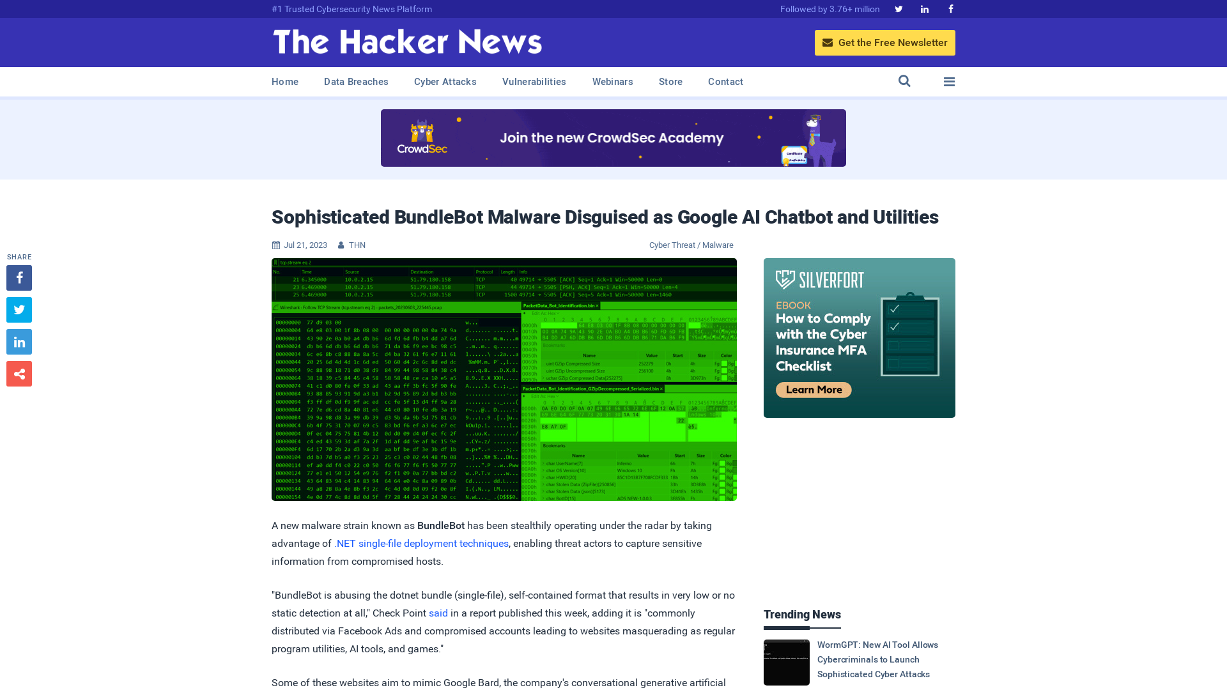
Task: Toggle the Facebook follow icon
Action: [x=950, y=8]
